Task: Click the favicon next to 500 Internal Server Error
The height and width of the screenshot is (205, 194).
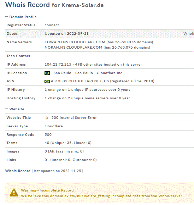Action: [47, 118]
